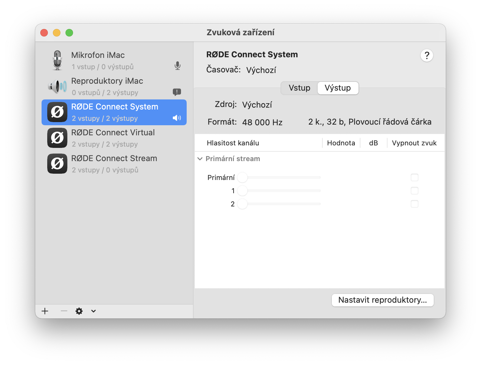481x365 pixels.
Task: Click the default input microphone badge
Action: click(x=178, y=66)
